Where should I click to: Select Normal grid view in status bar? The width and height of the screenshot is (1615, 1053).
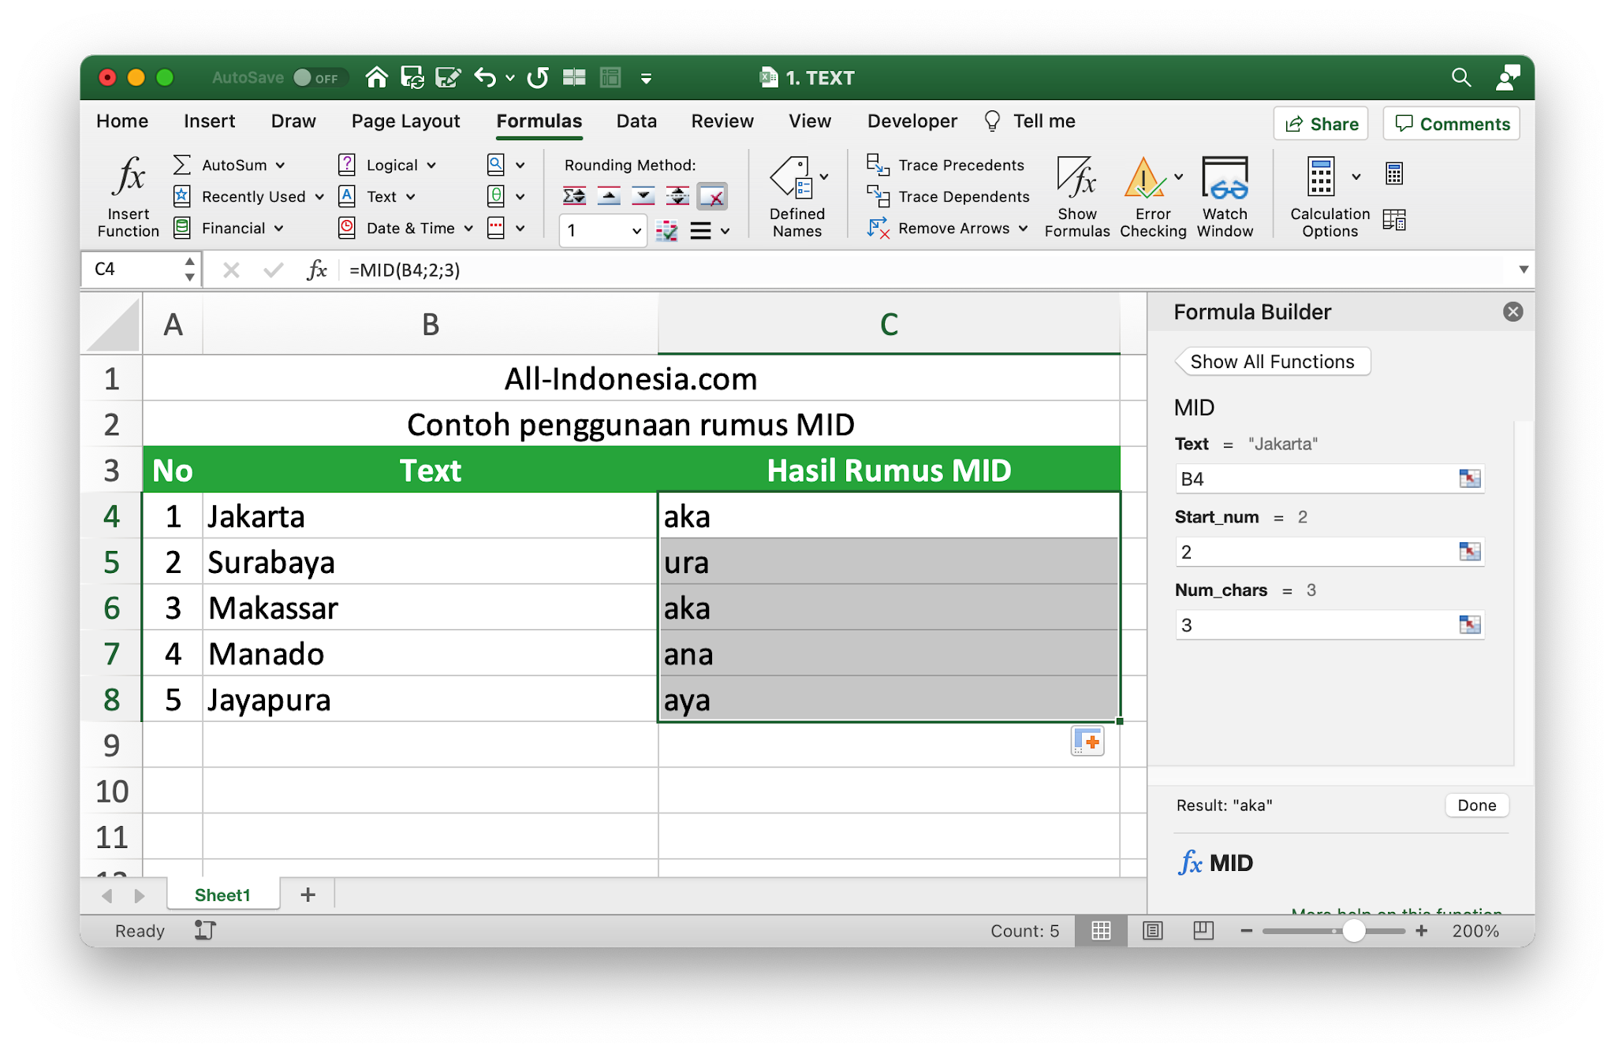[1101, 931]
